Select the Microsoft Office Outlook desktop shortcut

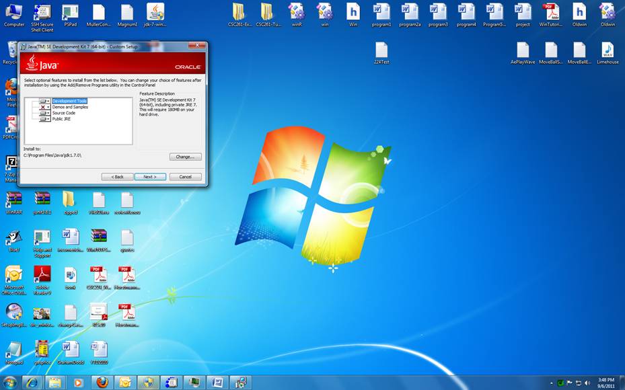(14, 280)
